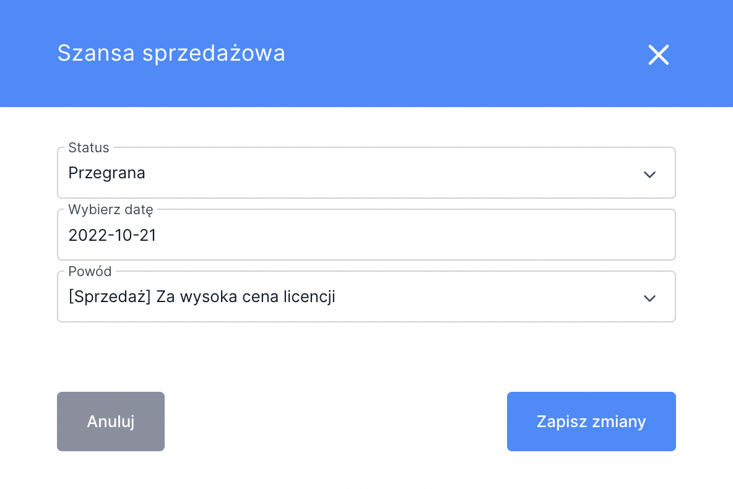Click empty space inside the Status combo box
Image resolution: width=733 pixels, height=489 pixels.
[396, 173]
